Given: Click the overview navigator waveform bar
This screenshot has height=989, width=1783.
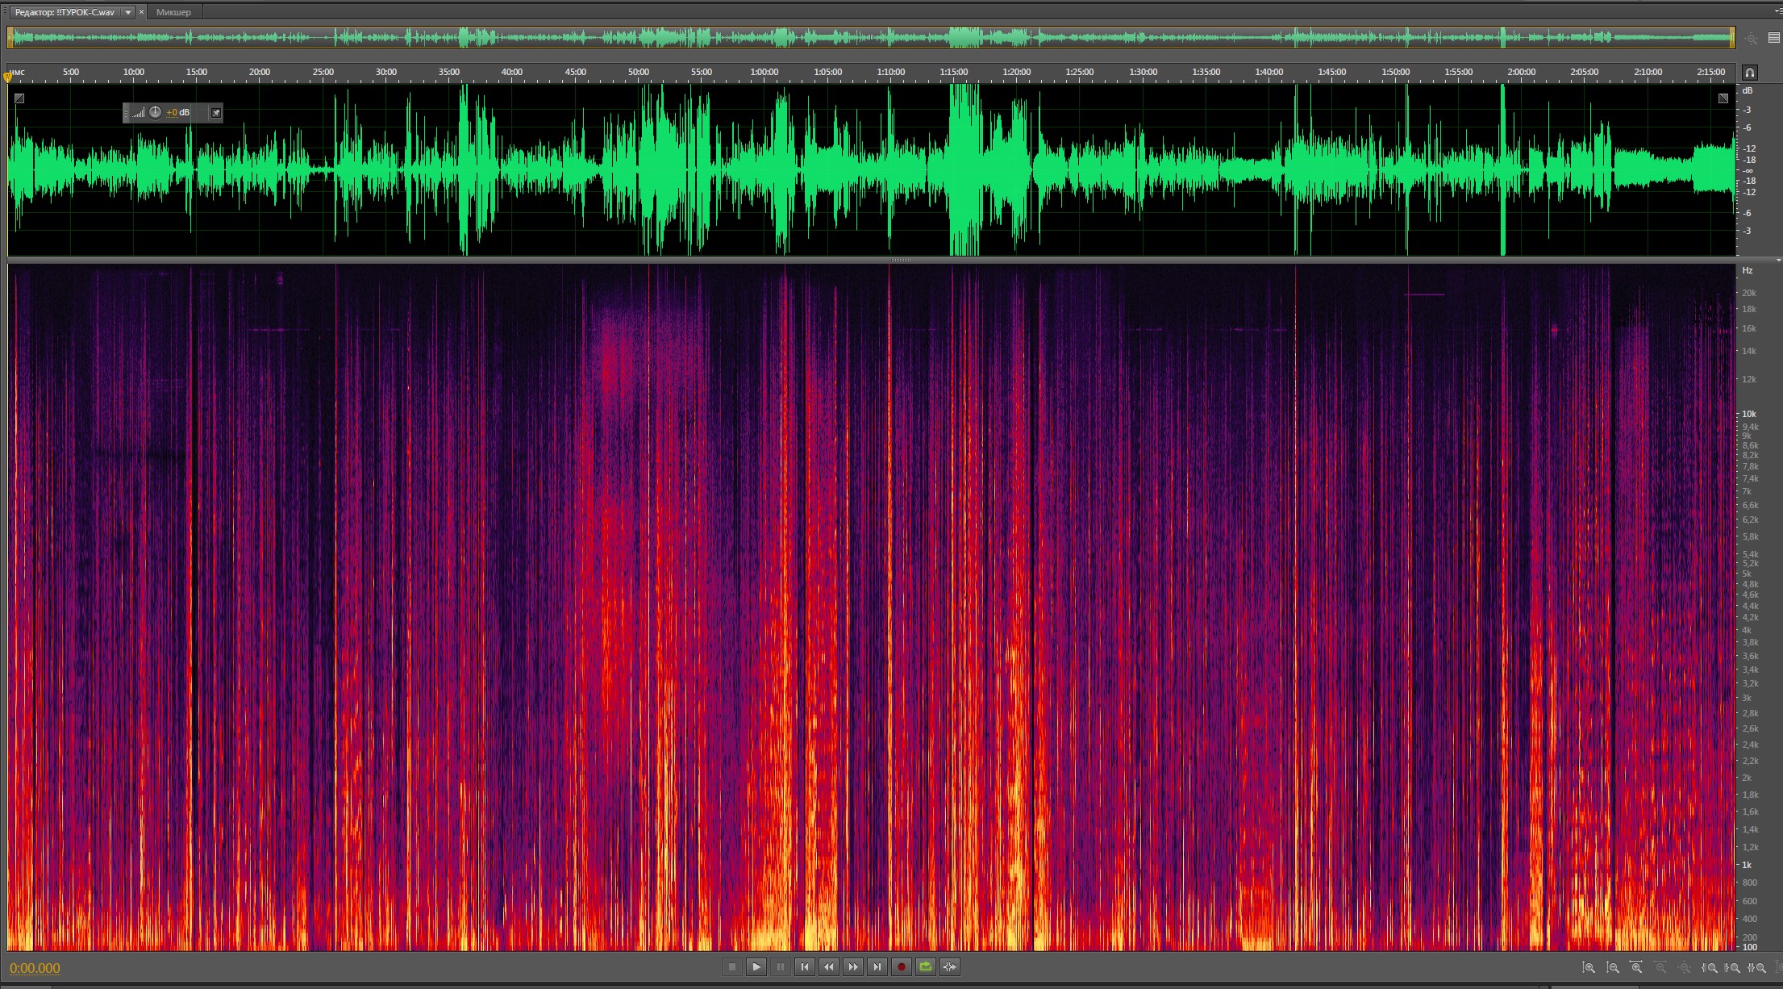Looking at the screenshot, I should [x=871, y=37].
